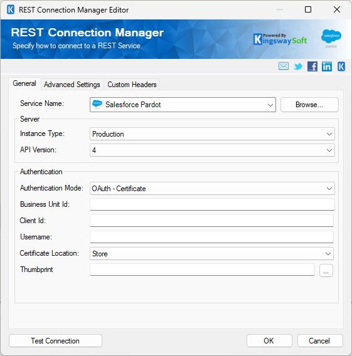Open the Advanced Settings tab
The height and width of the screenshot is (356, 352).
(x=72, y=85)
